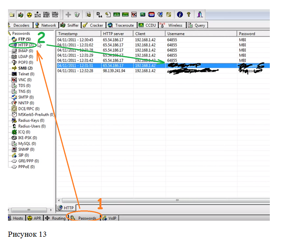Toggle the Start/Stop Sniffer toolbar button

coord(21,15)
